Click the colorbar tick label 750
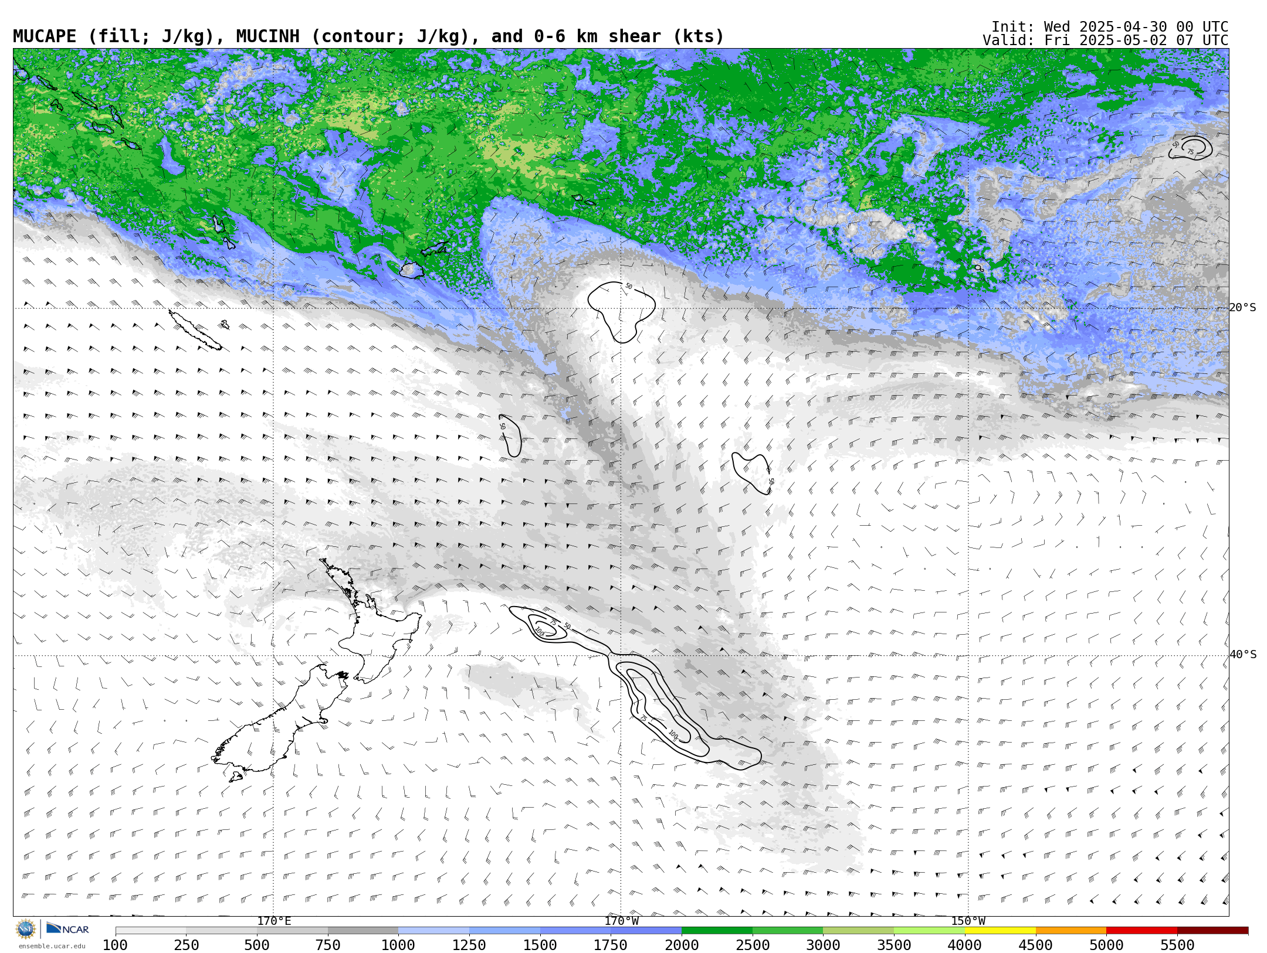 click(328, 945)
